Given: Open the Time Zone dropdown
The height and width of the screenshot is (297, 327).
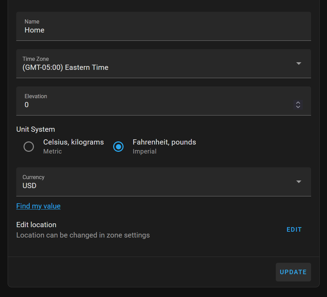Looking at the screenshot, I should pos(164,64).
